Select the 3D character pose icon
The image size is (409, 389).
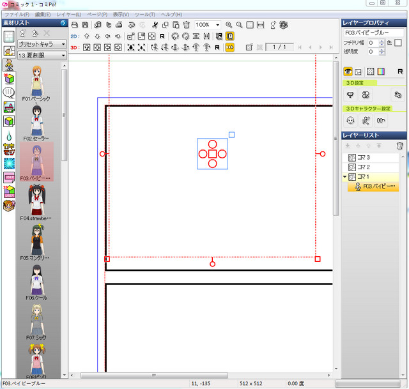click(x=366, y=119)
